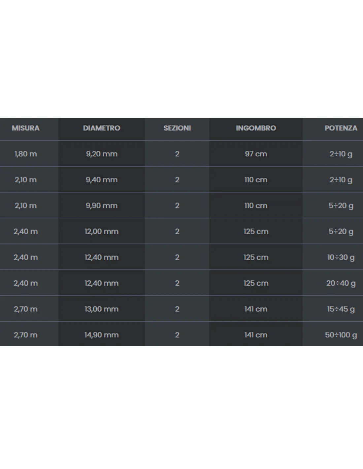Click the 50÷100 g potenza cell

(341, 335)
